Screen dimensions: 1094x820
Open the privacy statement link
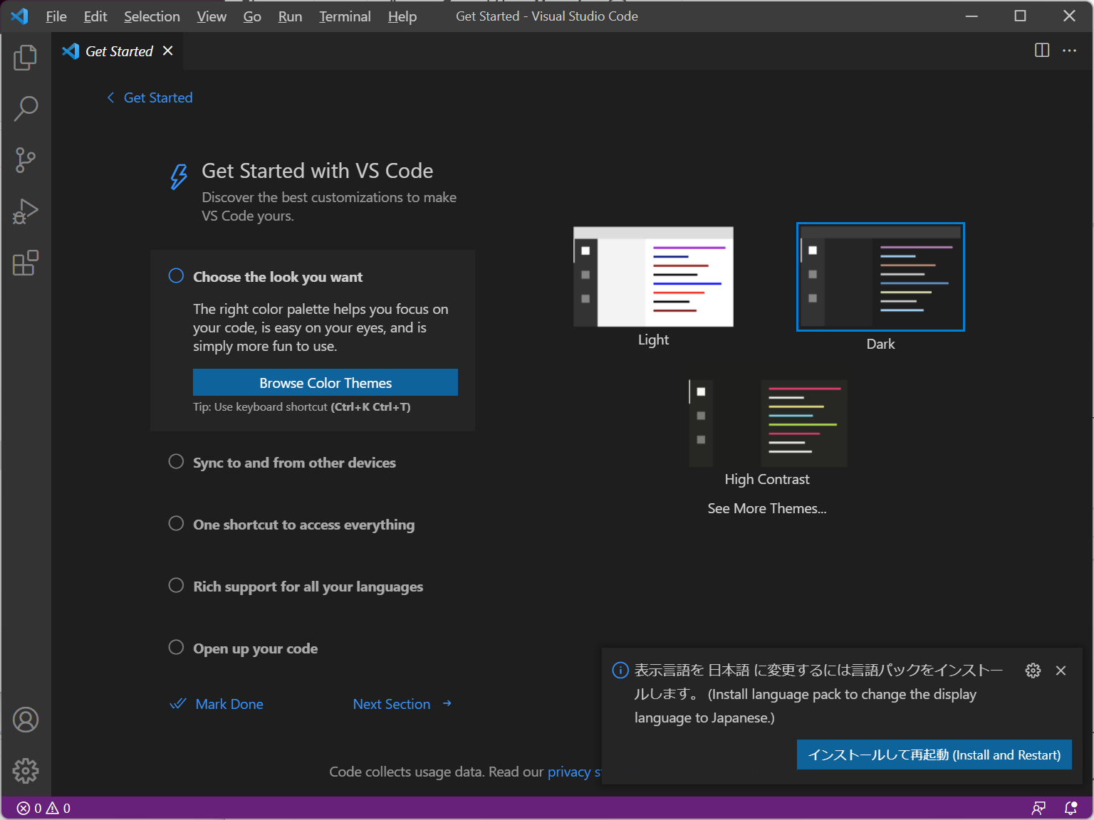pos(575,772)
